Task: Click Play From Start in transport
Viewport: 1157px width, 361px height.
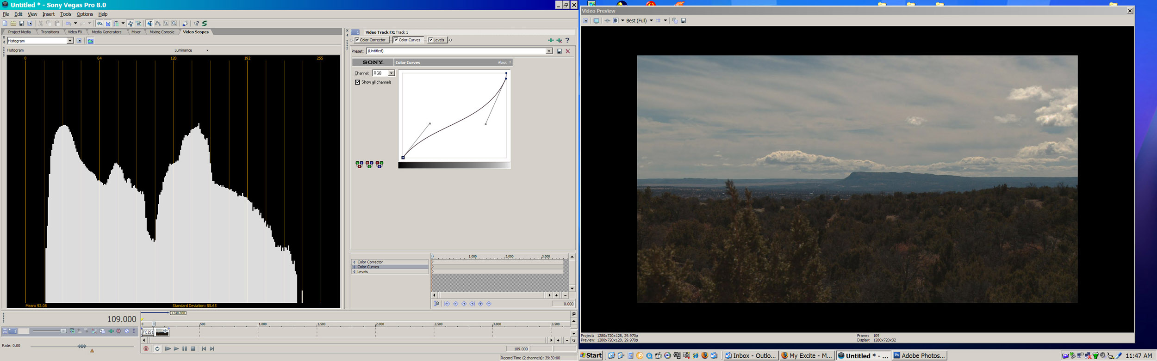Action: click(x=168, y=349)
